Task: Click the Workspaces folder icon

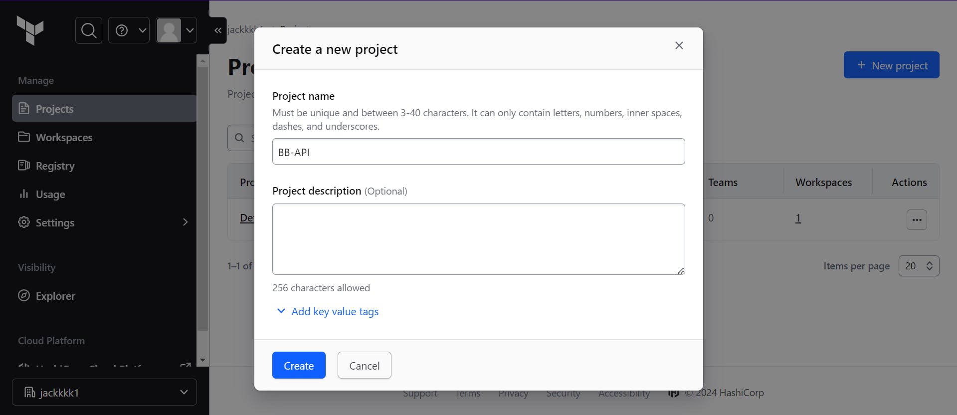Action: [x=24, y=137]
